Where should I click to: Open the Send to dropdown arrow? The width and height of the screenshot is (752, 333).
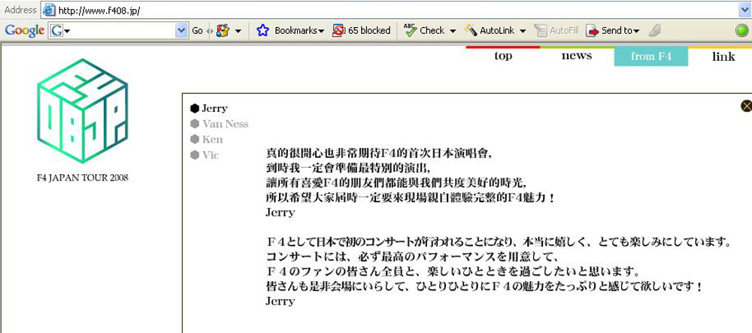tap(636, 31)
